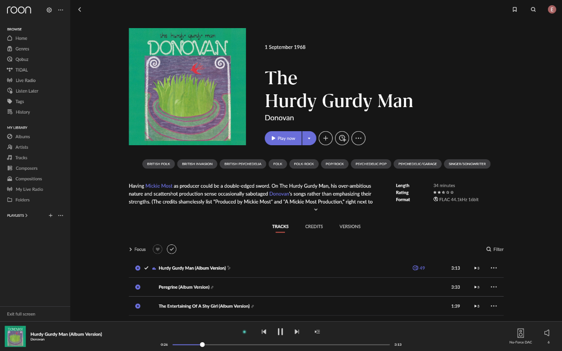Open the sidebar more-options menu
562x351 pixels.
click(x=61, y=10)
